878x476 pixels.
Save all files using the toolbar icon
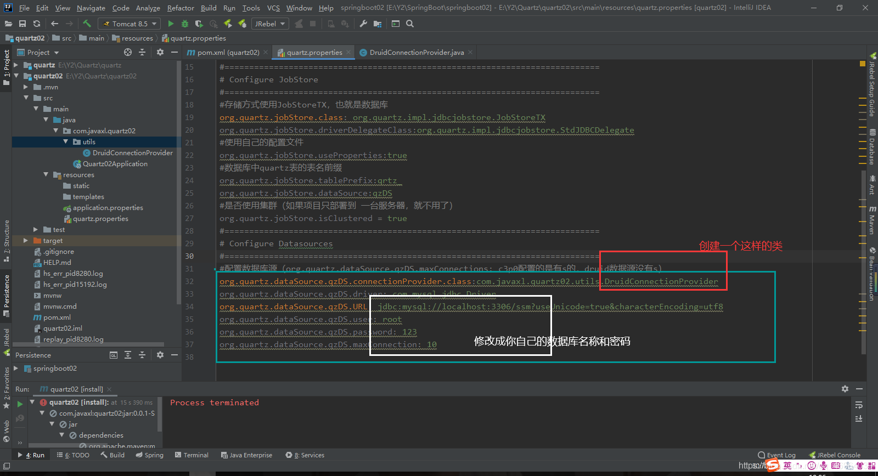click(x=22, y=24)
